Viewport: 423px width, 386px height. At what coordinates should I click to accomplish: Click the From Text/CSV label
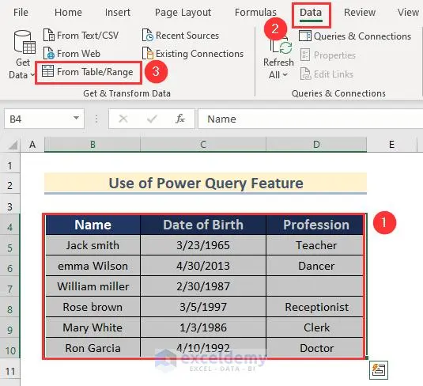coord(88,36)
